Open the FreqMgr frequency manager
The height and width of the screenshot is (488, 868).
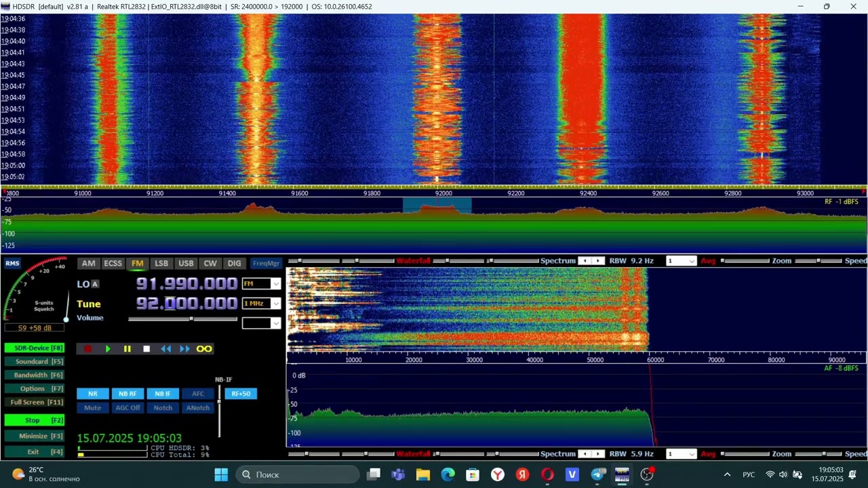(x=267, y=263)
